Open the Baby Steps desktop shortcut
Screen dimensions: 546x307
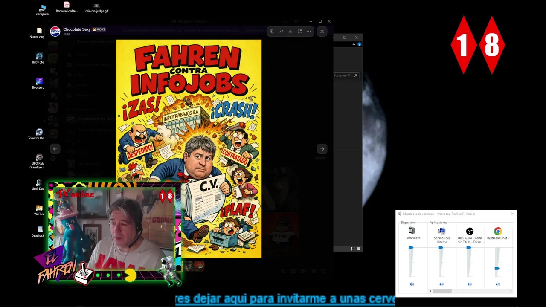pyautogui.click(x=39, y=58)
